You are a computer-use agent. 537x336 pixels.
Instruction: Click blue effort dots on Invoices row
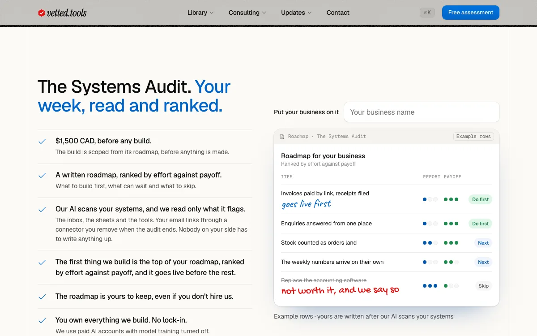(x=430, y=199)
